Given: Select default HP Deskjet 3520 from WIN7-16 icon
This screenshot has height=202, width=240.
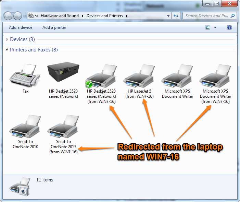Looking at the screenshot, I should (101, 76).
